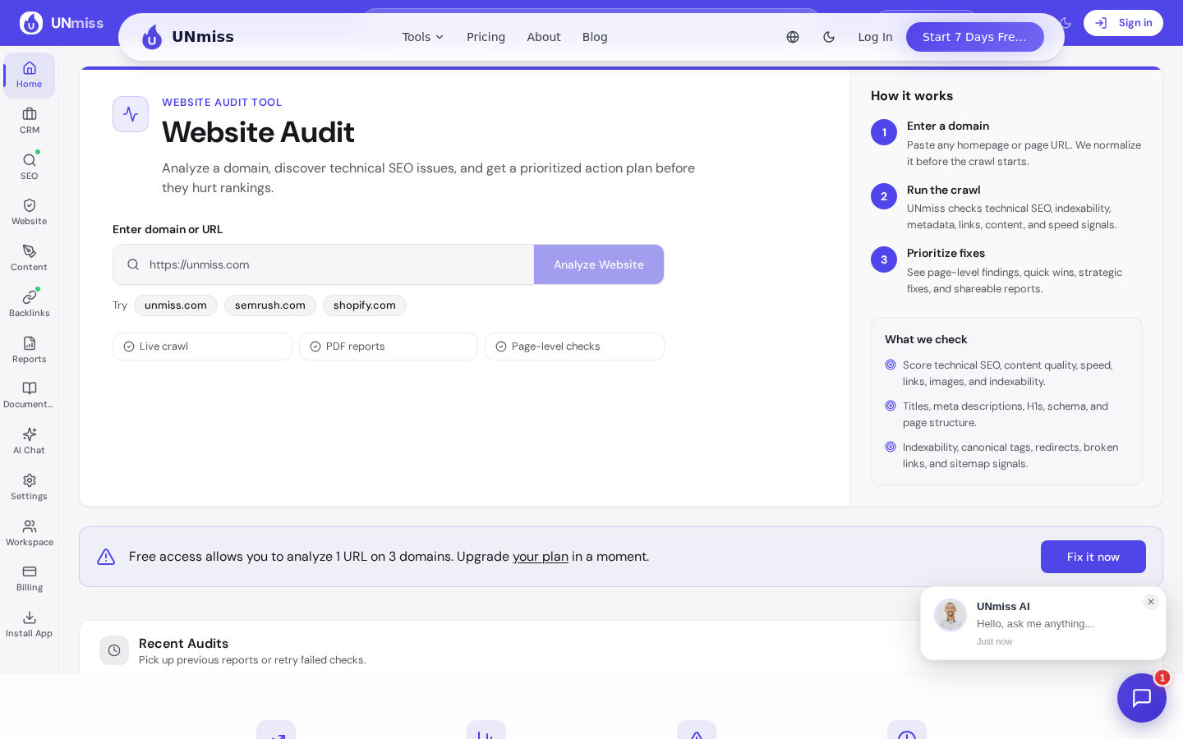Try the unmiss.com suggestion
Viewport: 1183px width, 739px height.
pos(176,305)
